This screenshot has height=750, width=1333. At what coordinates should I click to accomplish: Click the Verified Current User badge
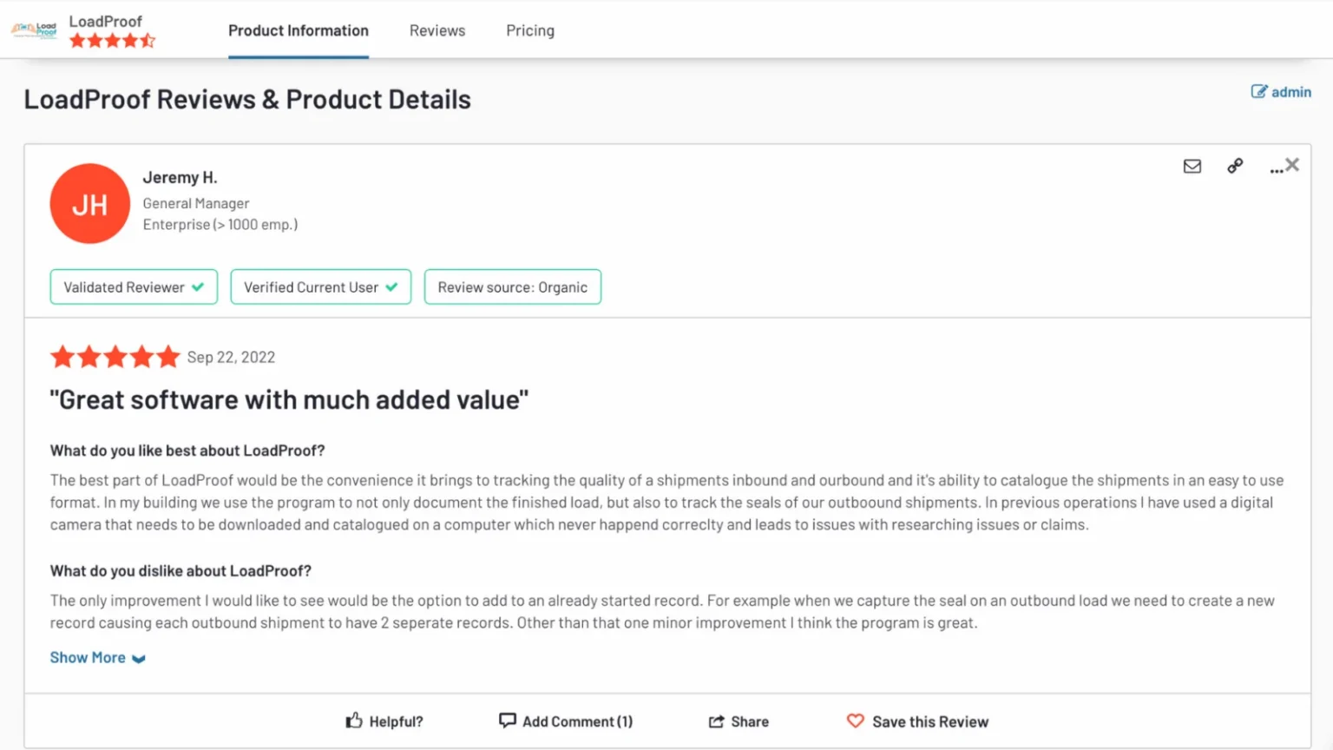(321, 287)
